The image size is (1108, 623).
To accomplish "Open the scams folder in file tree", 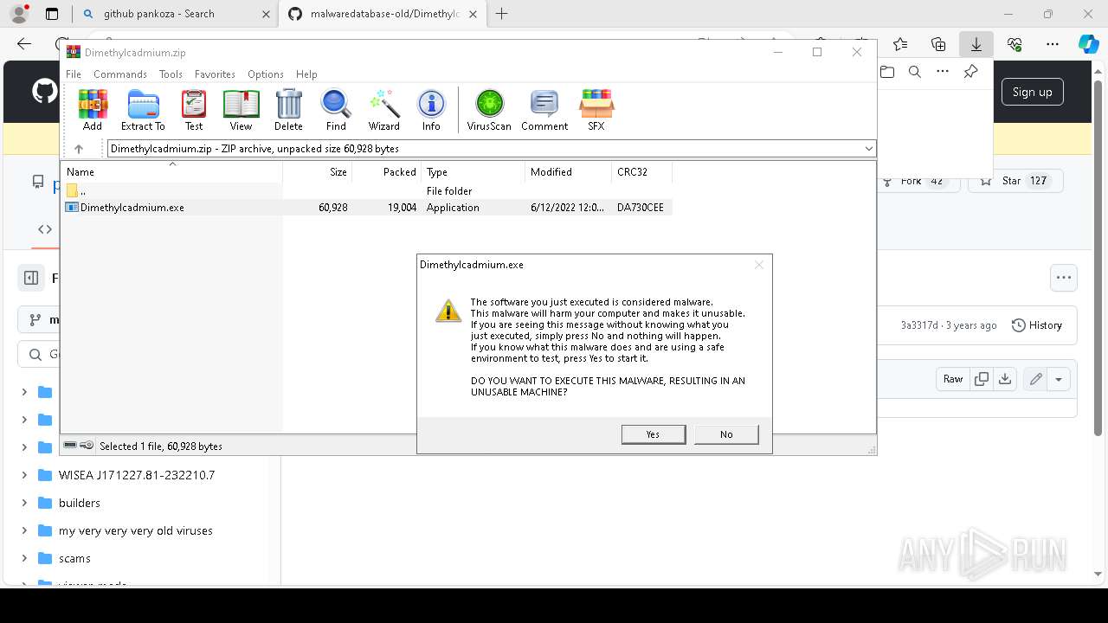I will (x=74, y=558).
